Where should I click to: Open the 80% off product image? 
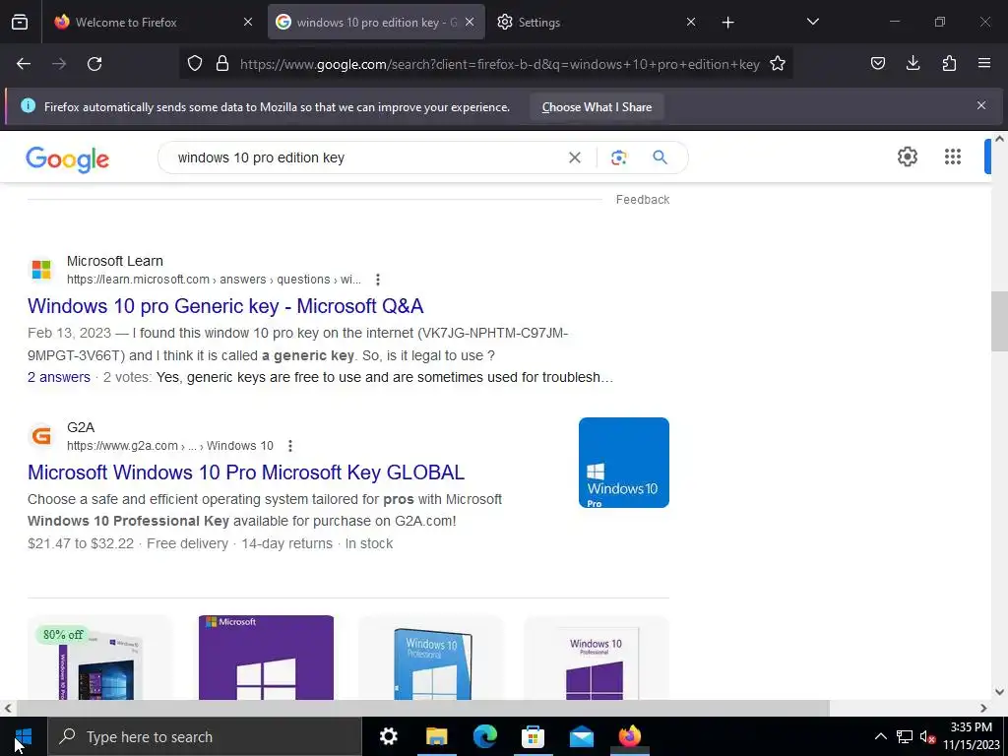tap(100, 658)
